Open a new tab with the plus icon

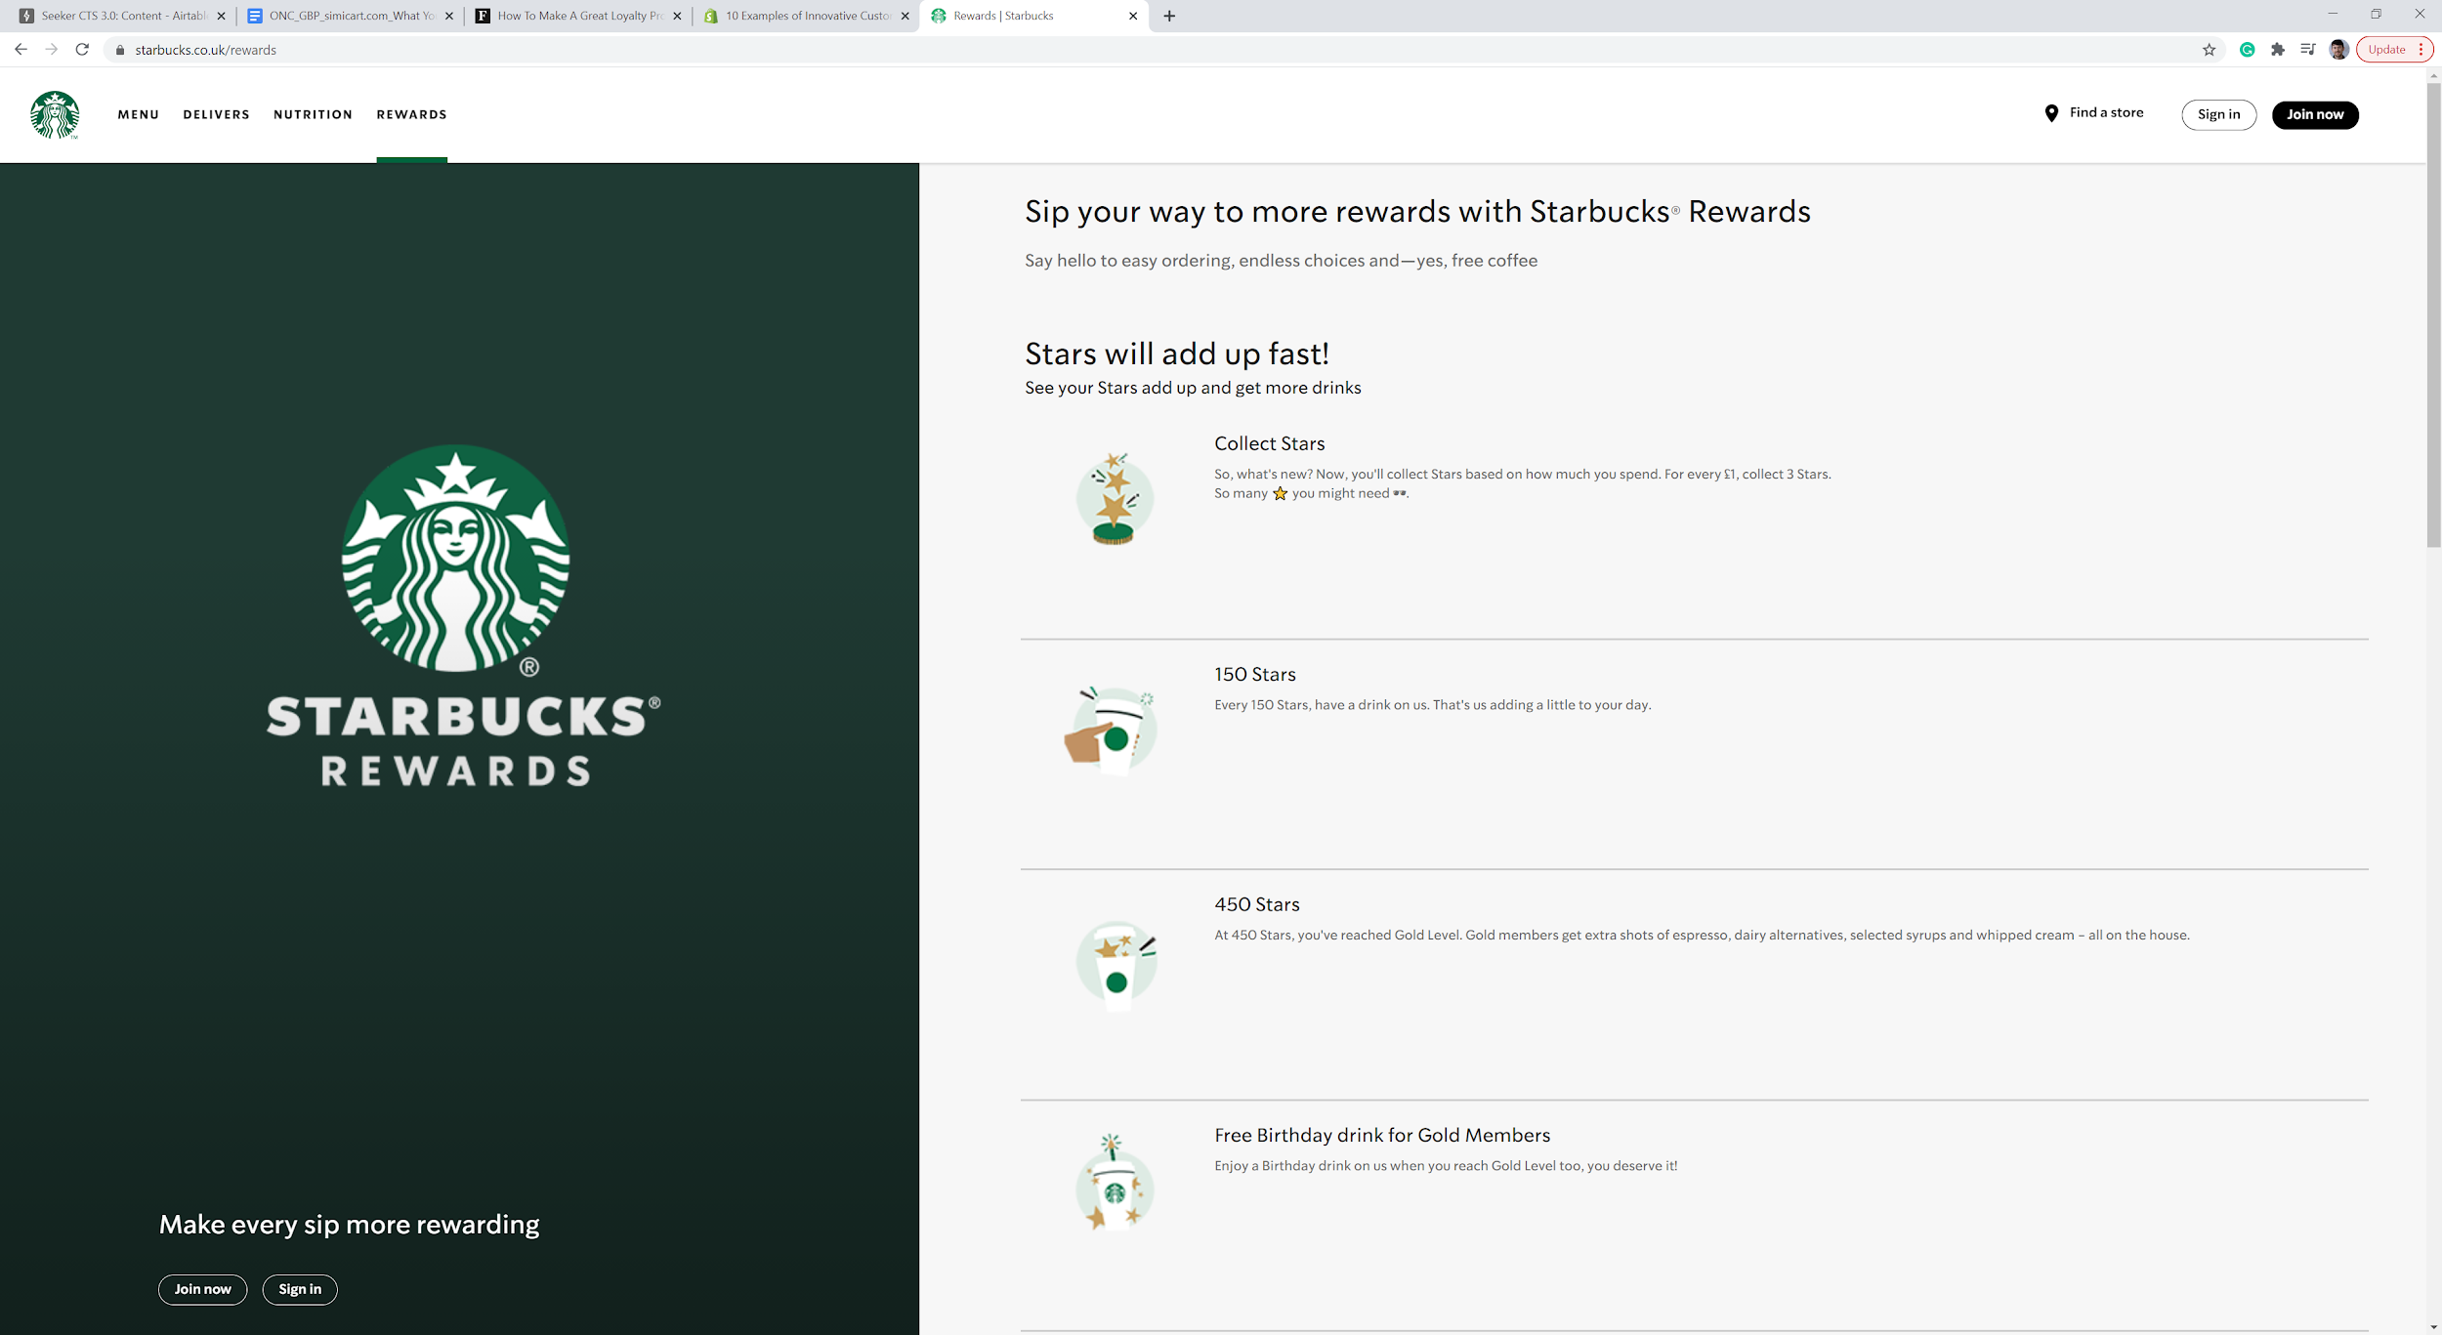(x=1169, y=16)
